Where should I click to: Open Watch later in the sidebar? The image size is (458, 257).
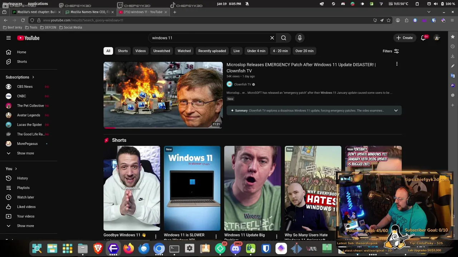[x=25, y=197]
